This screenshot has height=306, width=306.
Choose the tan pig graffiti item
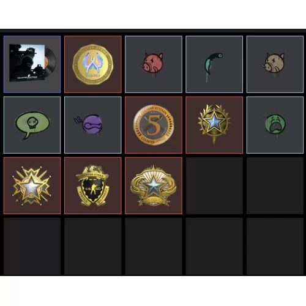[x=275, y=64]
